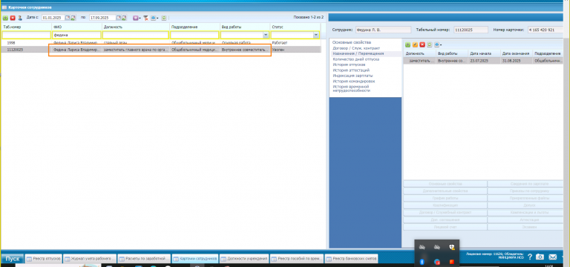Open 'История временной нетрудоспособности' section

351,89
